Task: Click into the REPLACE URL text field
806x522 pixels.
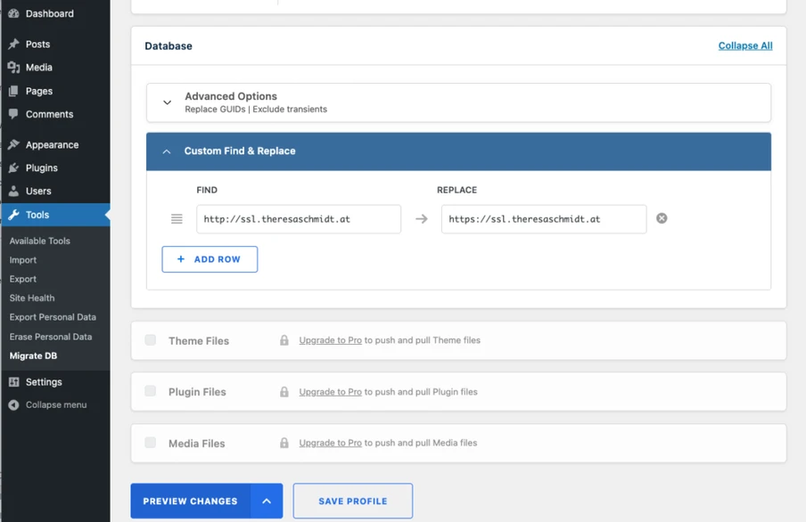Action: 543,219
